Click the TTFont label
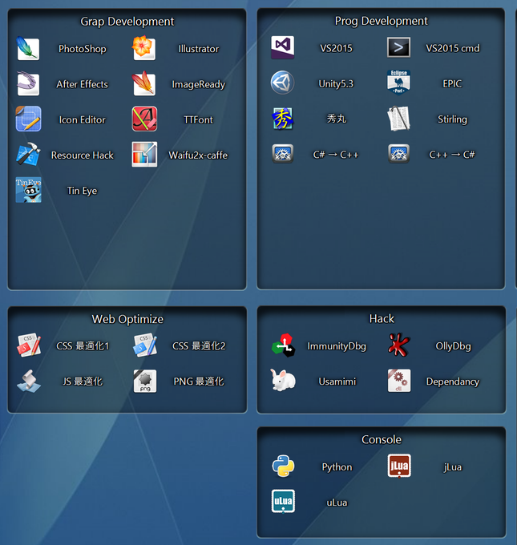The width and height of the screenshot is (517, 545). coord(198,119)
